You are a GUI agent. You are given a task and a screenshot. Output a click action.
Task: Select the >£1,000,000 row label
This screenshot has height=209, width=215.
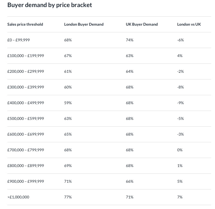click(18, 197)
